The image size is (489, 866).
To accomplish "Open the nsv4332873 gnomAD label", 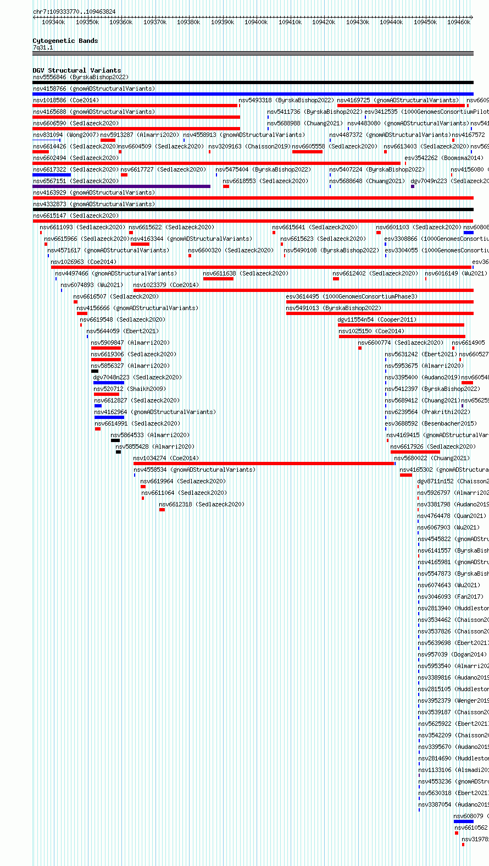I will coord(94,204).
